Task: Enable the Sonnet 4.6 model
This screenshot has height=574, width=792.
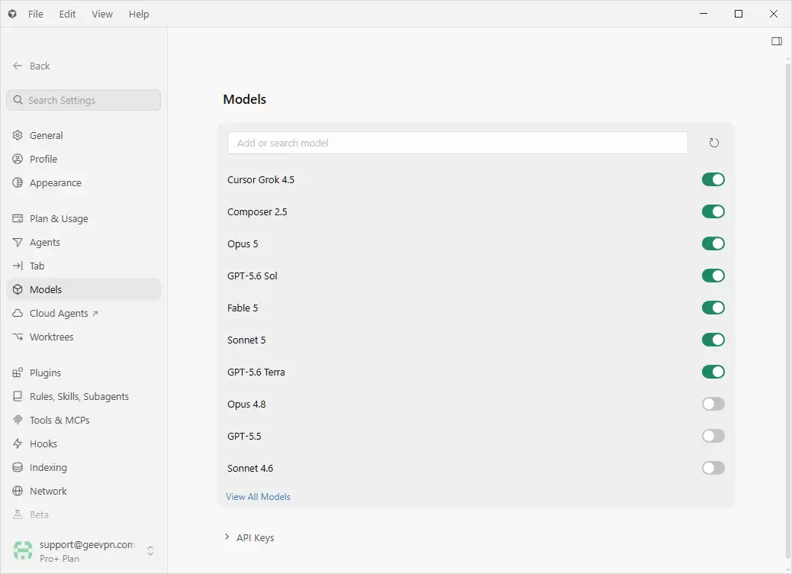Action: point(713,469)
